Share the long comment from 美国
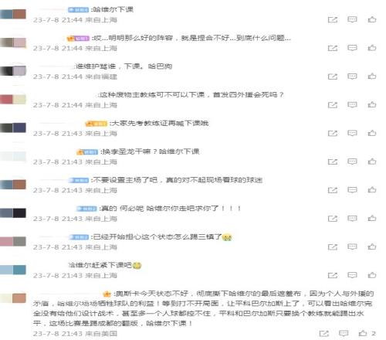The image size is (386, 340). pos(323,334)
